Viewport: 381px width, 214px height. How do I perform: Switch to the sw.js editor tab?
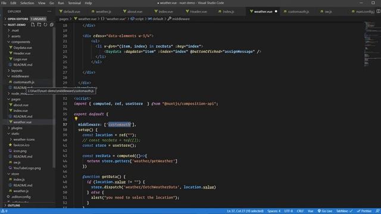pos(328,11)
